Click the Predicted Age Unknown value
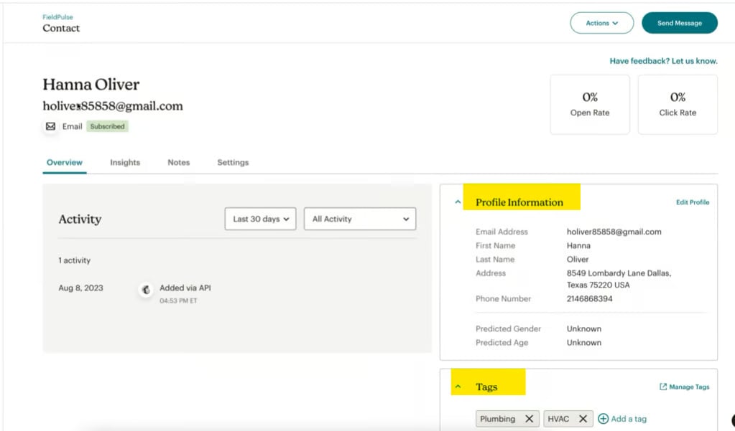The image size is (735, 431). 583,343
